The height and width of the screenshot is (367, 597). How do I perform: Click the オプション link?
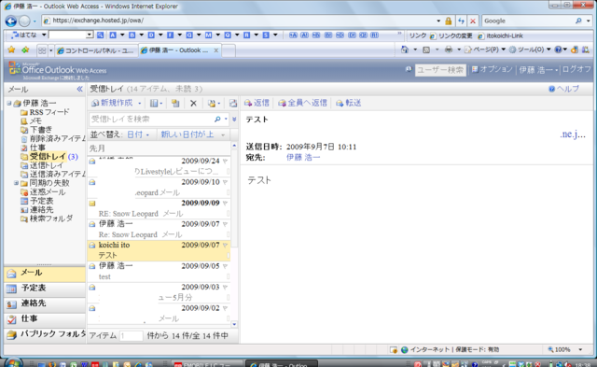coord(493,69)
